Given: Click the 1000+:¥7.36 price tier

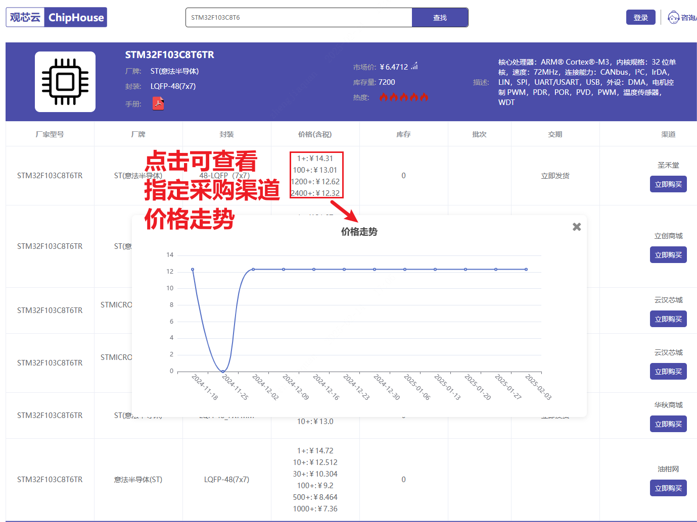Looking at the screenshot, I should coord(315,509).
